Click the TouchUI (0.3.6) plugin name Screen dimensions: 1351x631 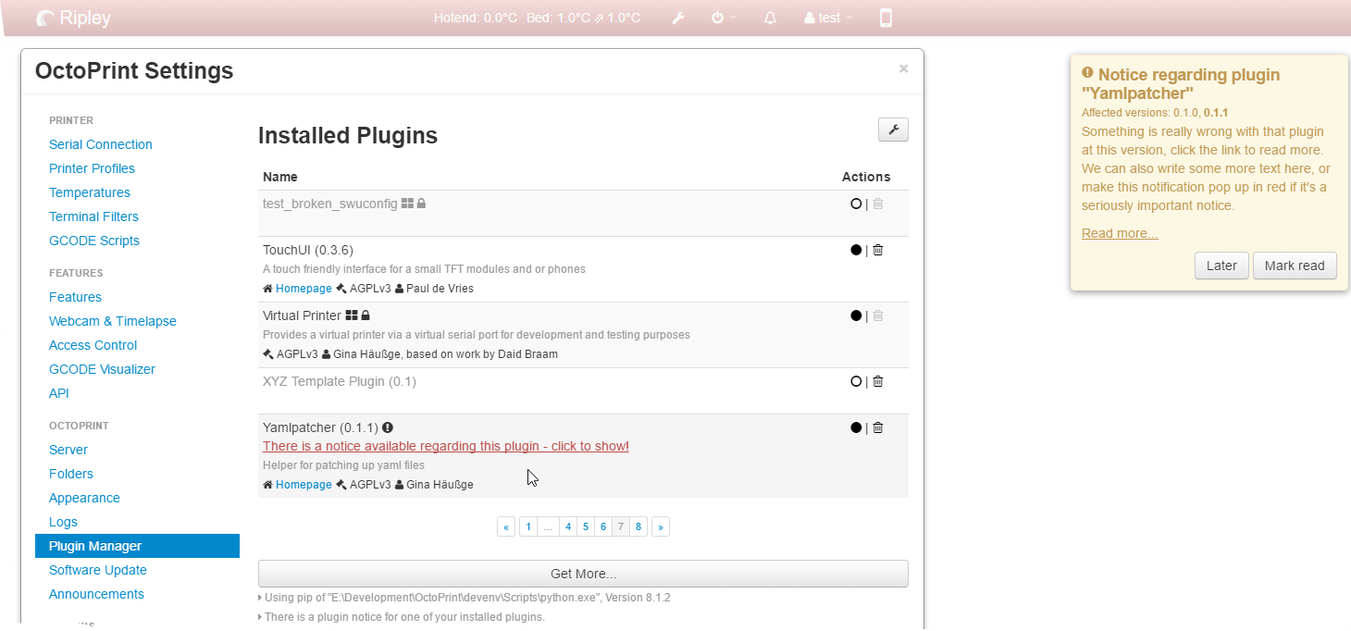tap(308, 250)
